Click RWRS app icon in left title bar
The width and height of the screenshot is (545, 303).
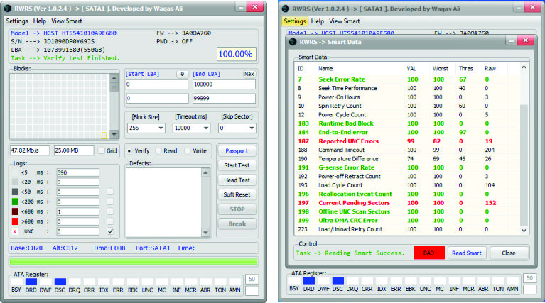click(x=7, y=8)
